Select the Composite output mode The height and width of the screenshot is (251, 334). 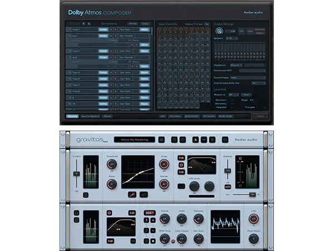click(260, 30)
